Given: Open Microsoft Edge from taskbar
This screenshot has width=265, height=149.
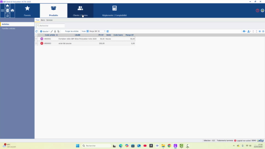Looking at the screenshot, I should point(120,146).
